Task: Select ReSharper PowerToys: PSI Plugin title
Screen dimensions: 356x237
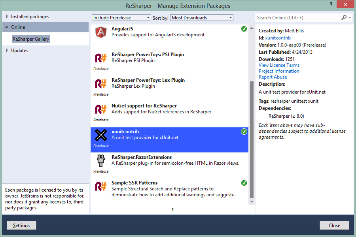Action: [148, 55]
